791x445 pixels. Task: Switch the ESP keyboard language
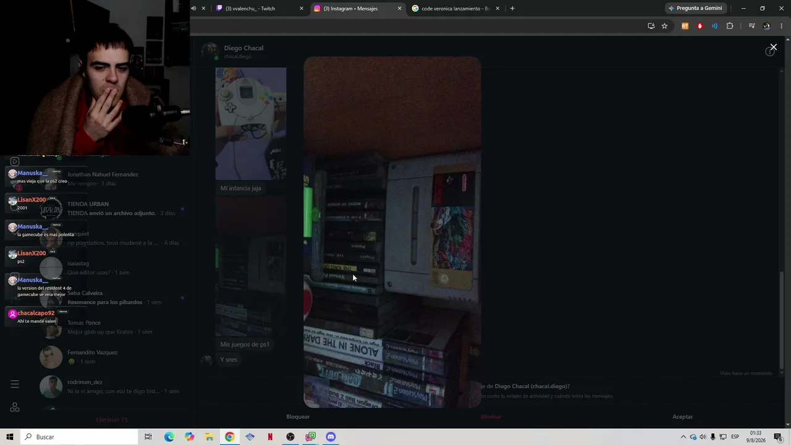click(x=735, y=437)
